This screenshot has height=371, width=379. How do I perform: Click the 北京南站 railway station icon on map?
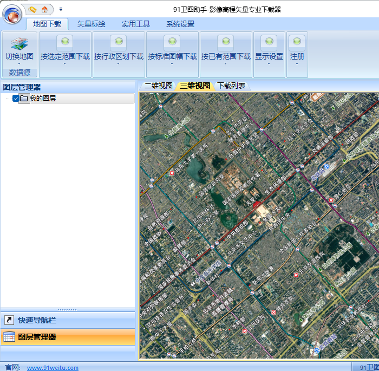tap(317, 350)
